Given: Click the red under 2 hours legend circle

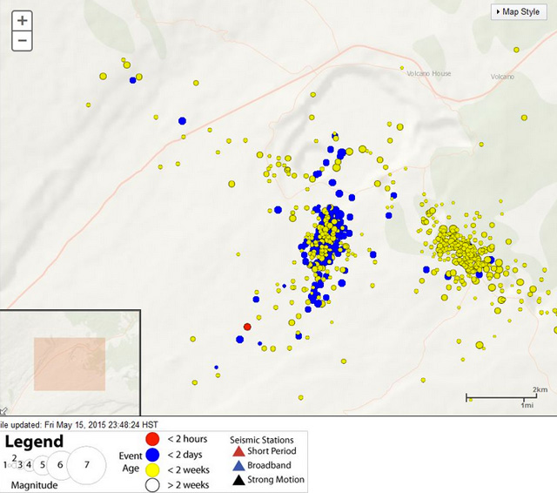Looking at the screenshot, I should pyautogui.click(x=152, y=439).
